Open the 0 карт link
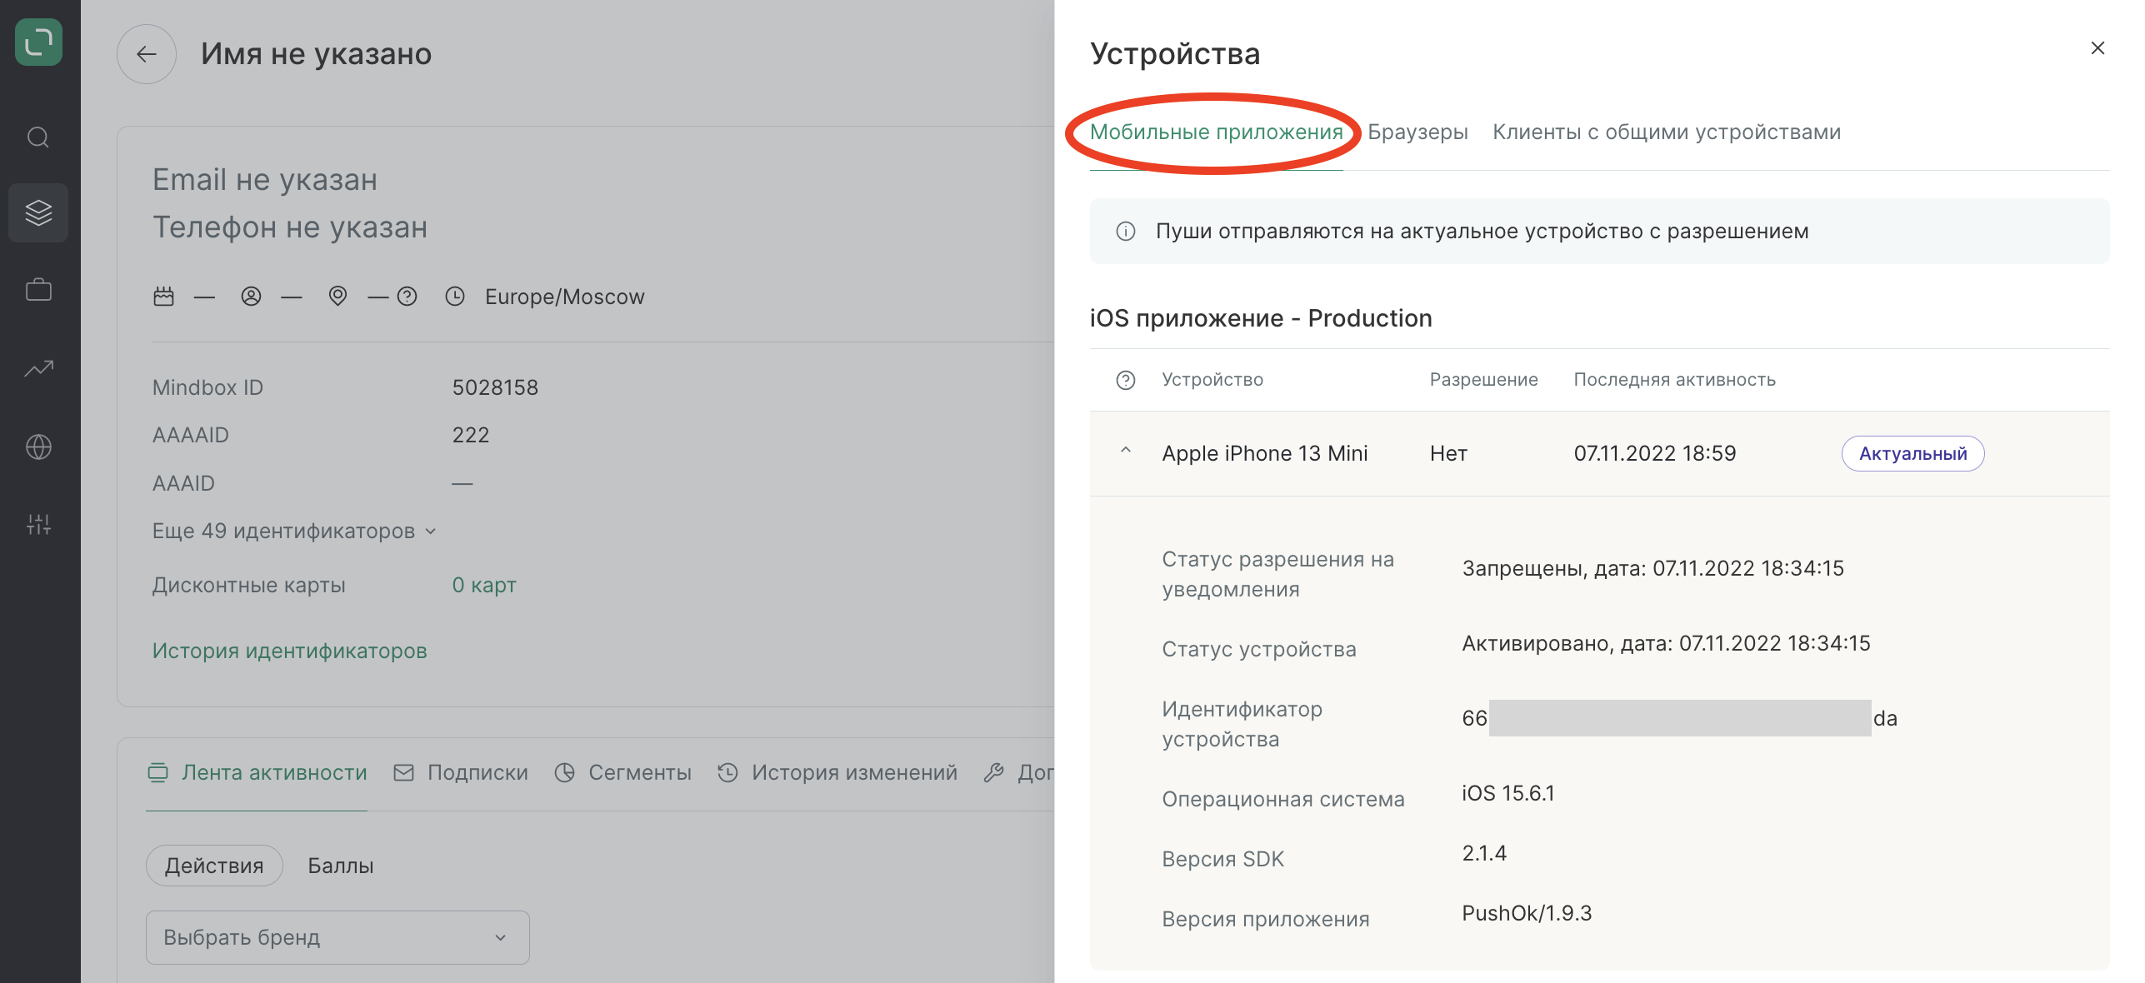Image resolution: width=2145 pixels, height=983 pixels. click(x=484, y=585)
